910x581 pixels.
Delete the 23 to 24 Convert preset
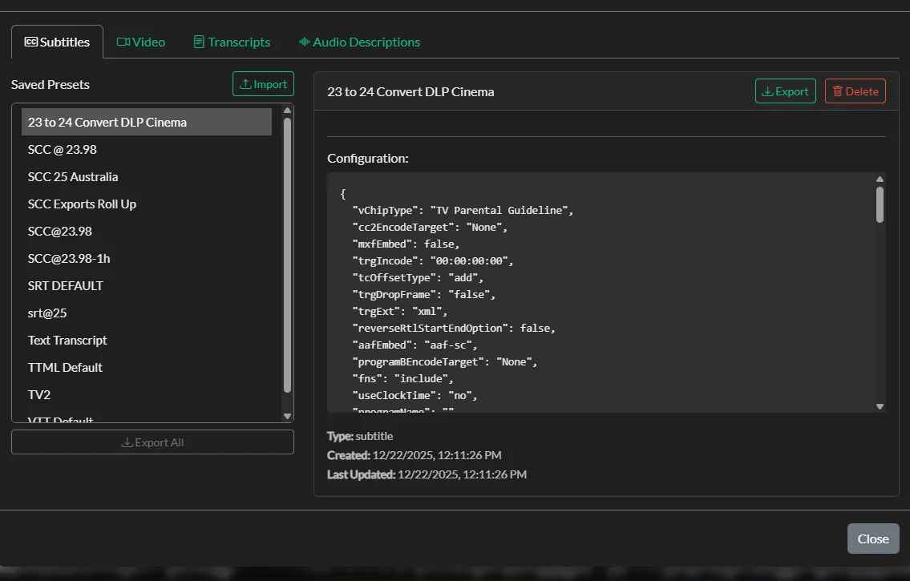(855, 91)
